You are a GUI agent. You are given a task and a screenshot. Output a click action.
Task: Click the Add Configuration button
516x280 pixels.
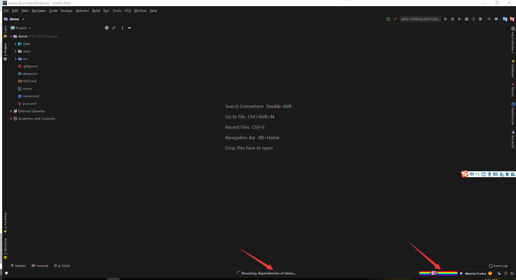420,19
